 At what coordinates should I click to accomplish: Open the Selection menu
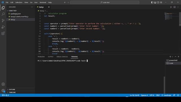click(x=19, y=3)
